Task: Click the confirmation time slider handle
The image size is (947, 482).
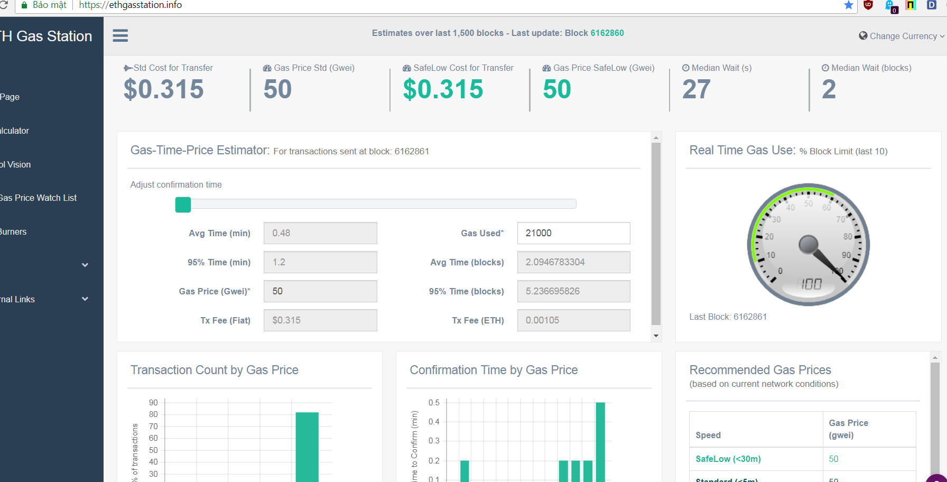Action: (183, 205)
